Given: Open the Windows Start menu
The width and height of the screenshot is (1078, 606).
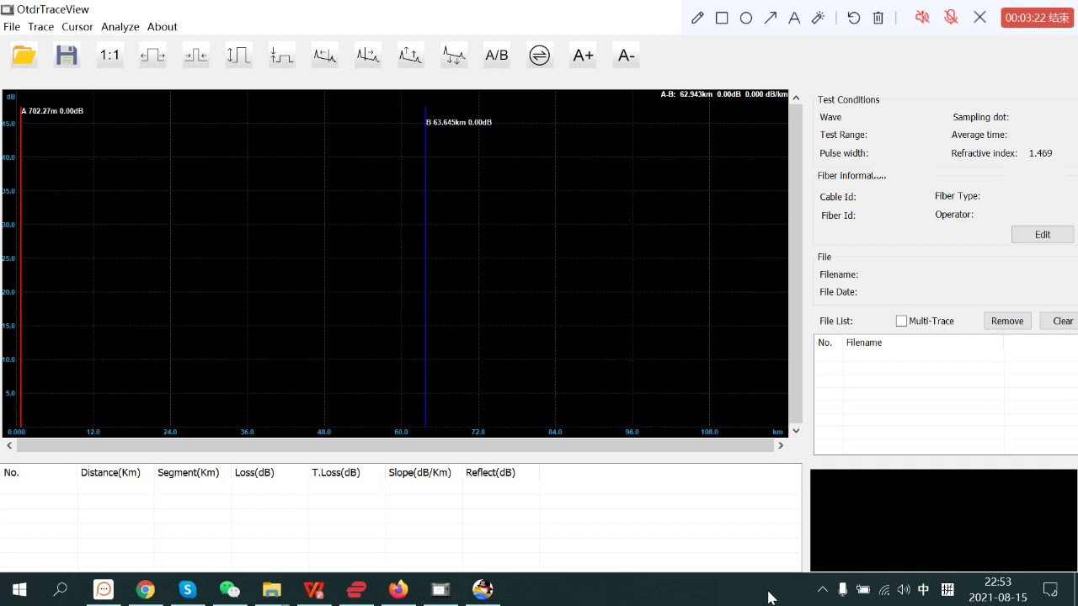Looking at the screenshot, I should coord(19,589).
